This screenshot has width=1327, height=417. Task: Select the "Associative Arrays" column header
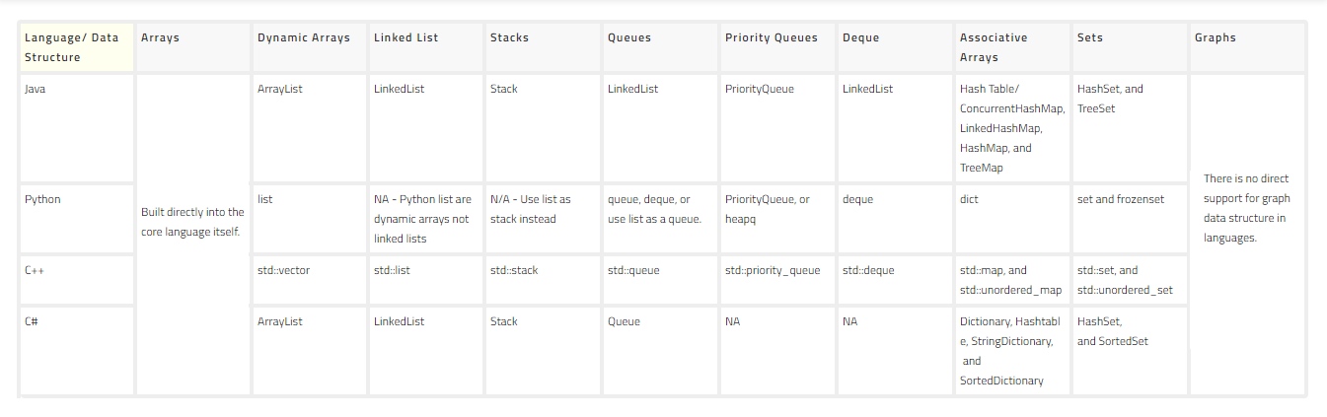point(994,47)
